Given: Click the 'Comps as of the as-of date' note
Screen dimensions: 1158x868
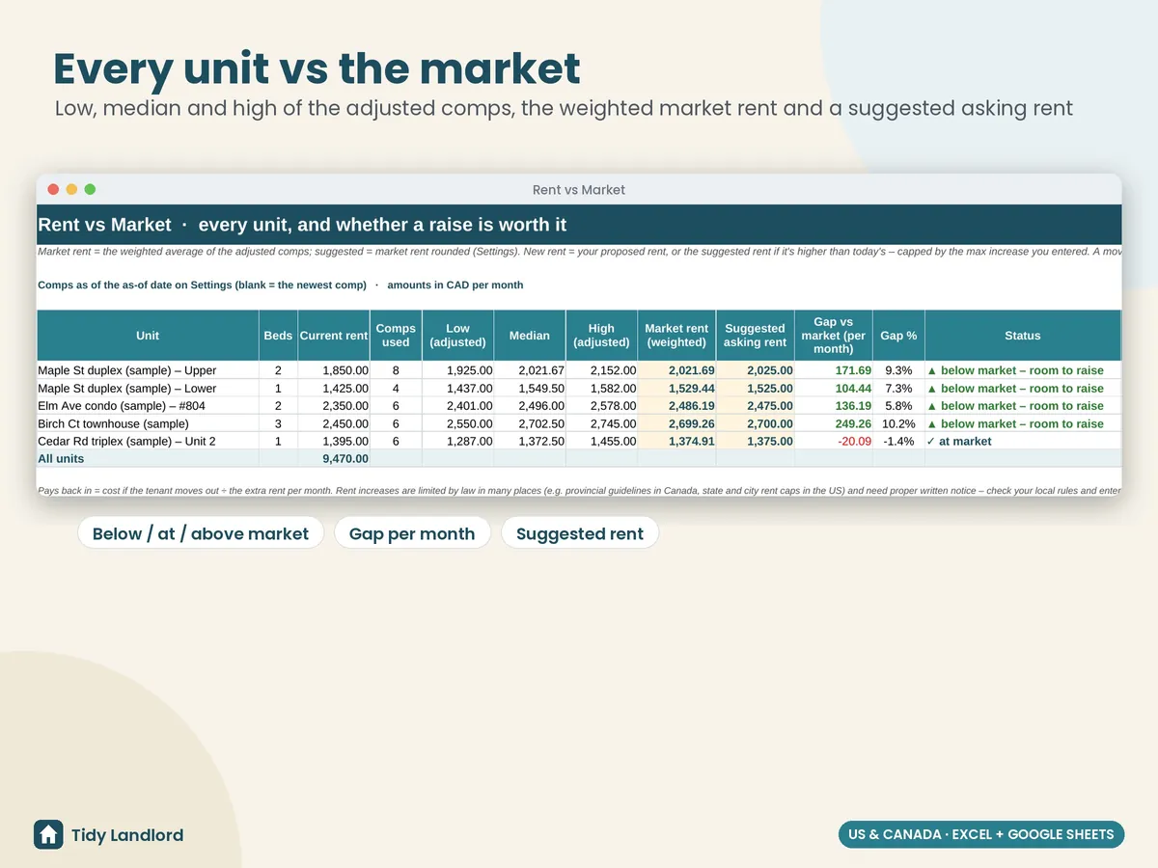Looking at the screenshot, I should (280, 285).
